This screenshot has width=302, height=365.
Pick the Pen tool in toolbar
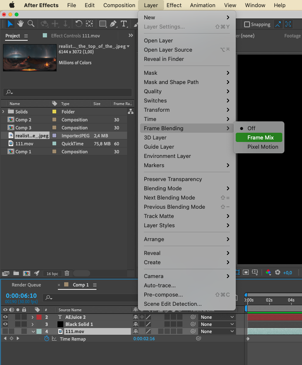pos(113,24)
